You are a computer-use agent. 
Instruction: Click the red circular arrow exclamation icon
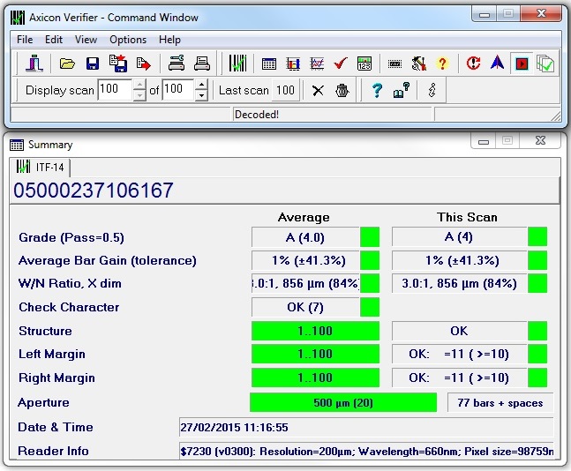coord(473,64)
